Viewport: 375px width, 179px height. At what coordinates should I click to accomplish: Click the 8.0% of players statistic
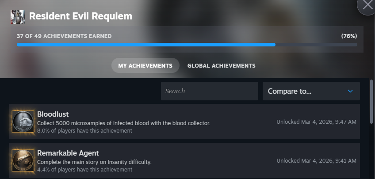pos(84,130)
